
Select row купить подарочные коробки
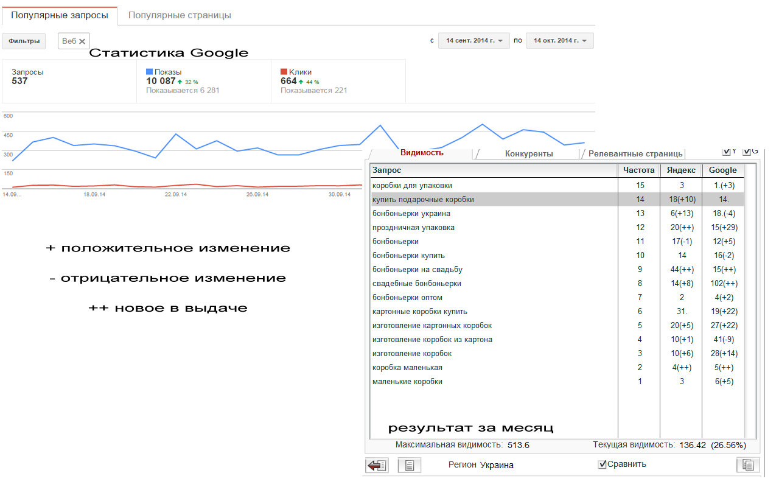click(557, 199)
